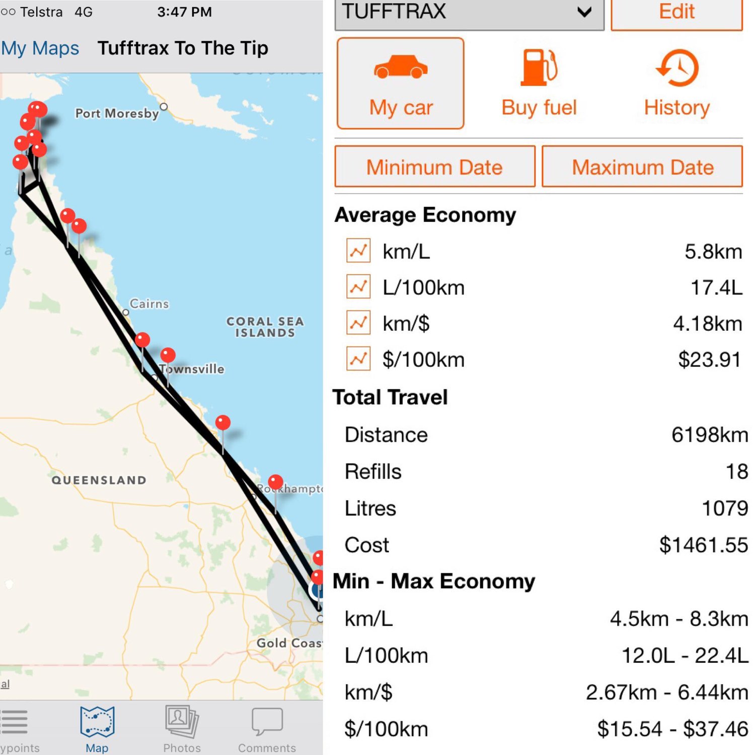The width and height of the screenshot is (755, 755).
Task: Open the refill History clock icon
Action: tap(677, 68)
